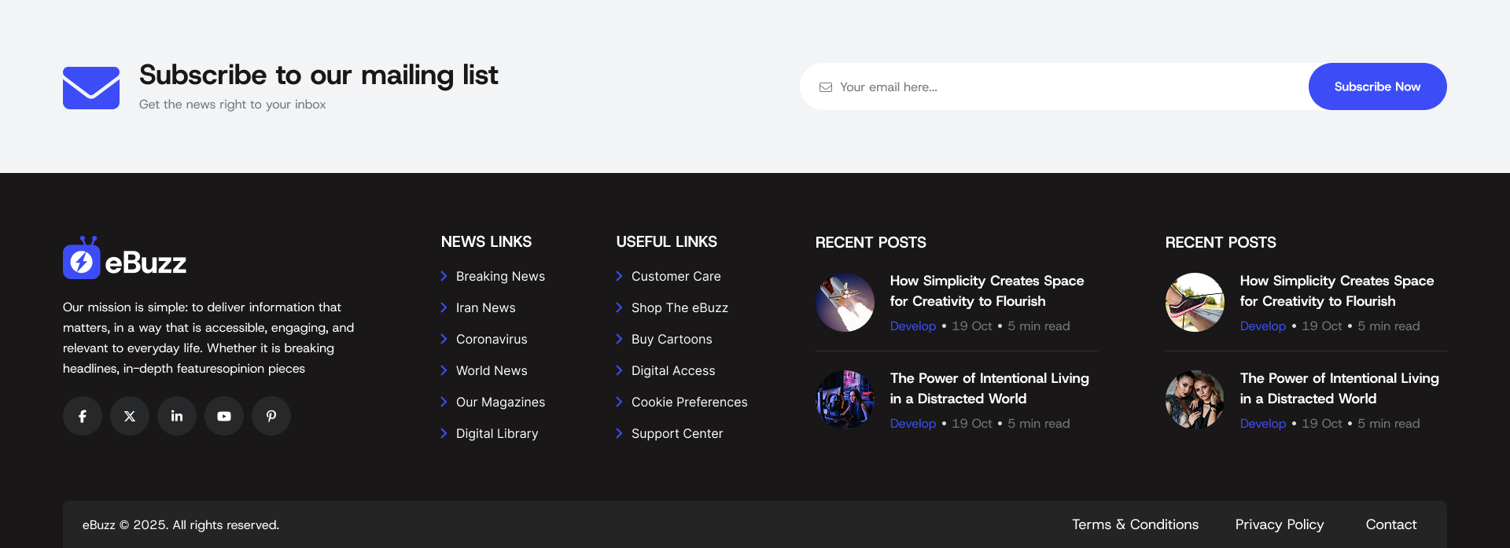Open the two women post thumbnail
Viewport: 1510px width, 548px height.
pyautogui.click(x=1195, y=400)
